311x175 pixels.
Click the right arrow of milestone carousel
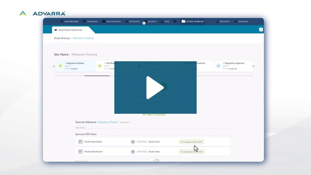click(253, 66)
